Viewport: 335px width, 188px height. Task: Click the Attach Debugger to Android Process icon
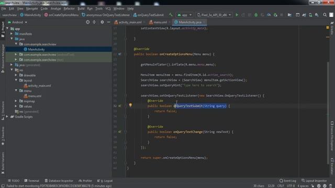click(x=275, y=15)
